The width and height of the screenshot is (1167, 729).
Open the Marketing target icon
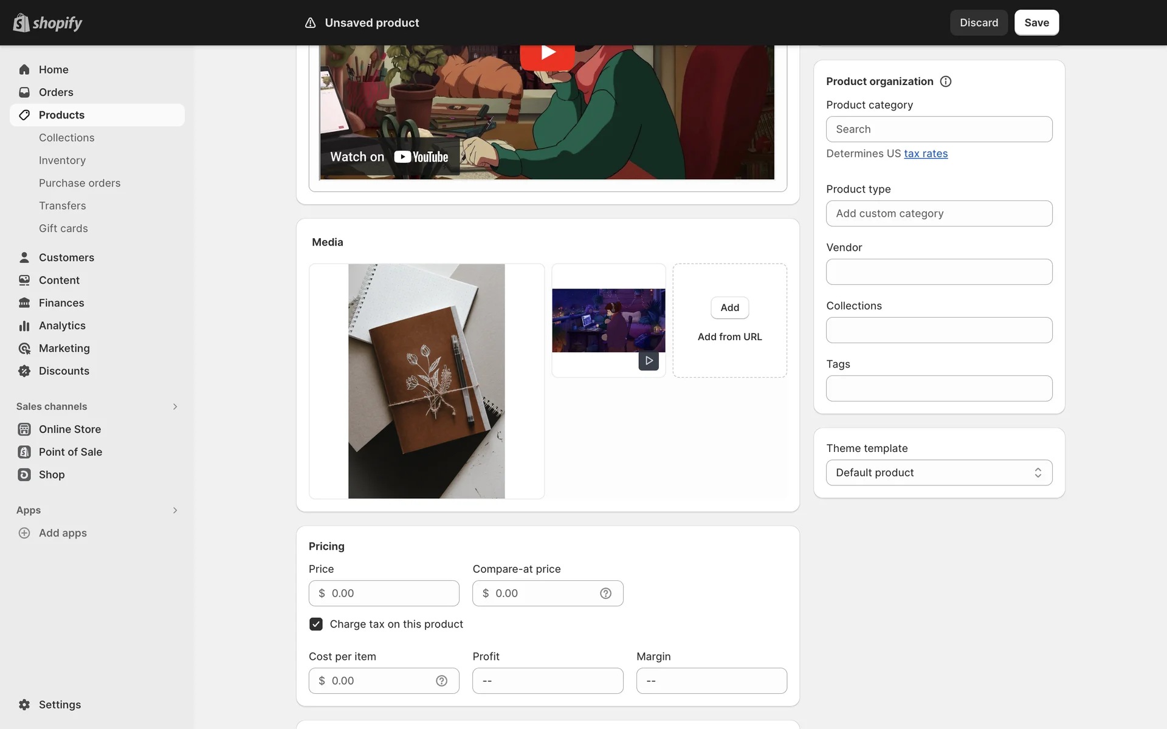coord(24,349)
